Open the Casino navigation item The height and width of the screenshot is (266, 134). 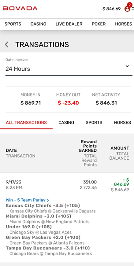click(39, 24)
